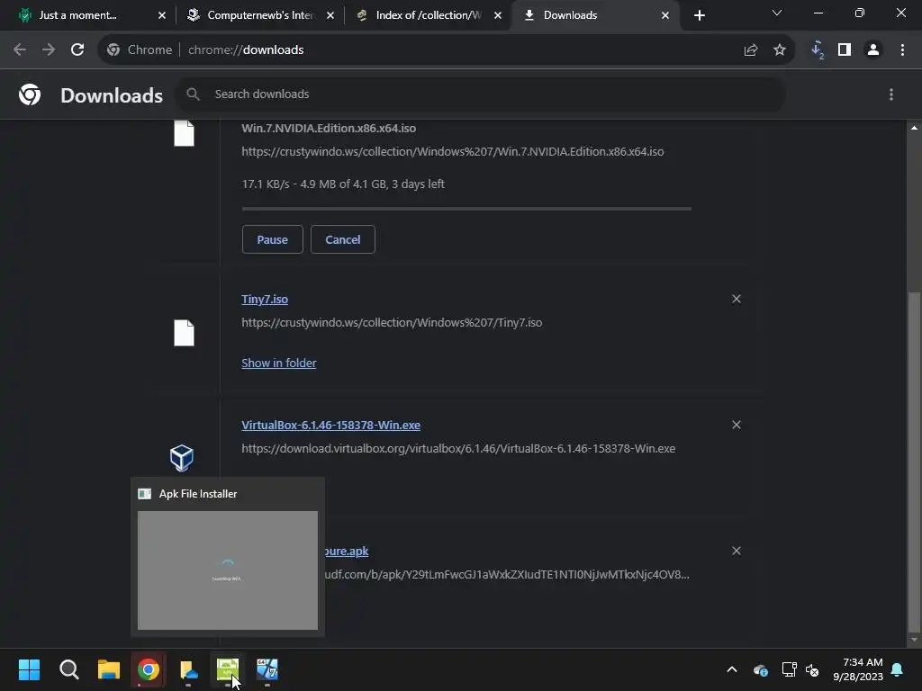Click the share page icon
Viewport: 922px width, 691px height.
751,50
